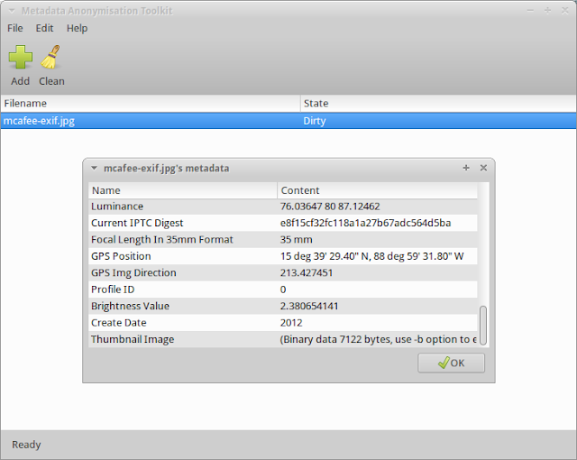577x460 pixels.
Task: Open the metadata dialog window menu arrow
Action: coord(94,168)
